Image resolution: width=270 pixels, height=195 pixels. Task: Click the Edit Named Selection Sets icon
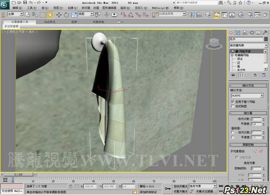155,15
